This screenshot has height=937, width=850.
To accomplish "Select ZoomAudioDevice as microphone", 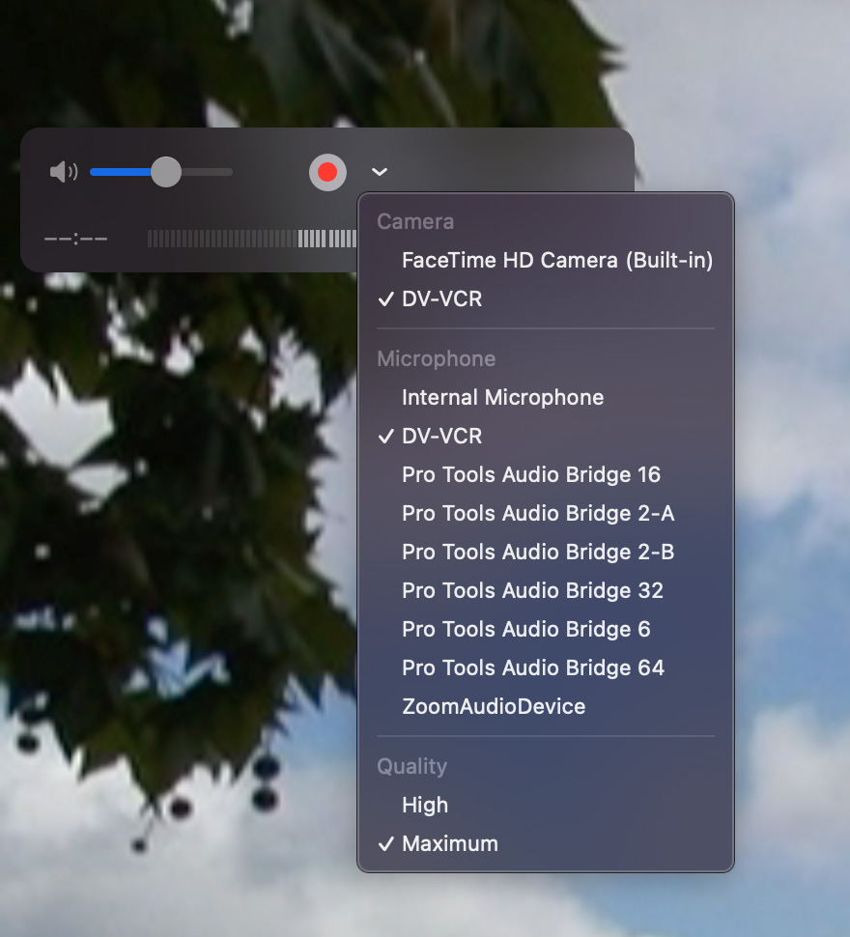I will (493, 706).
